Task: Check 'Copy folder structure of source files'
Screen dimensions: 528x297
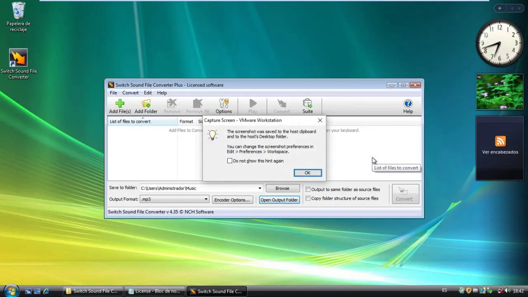Action: 308,198
